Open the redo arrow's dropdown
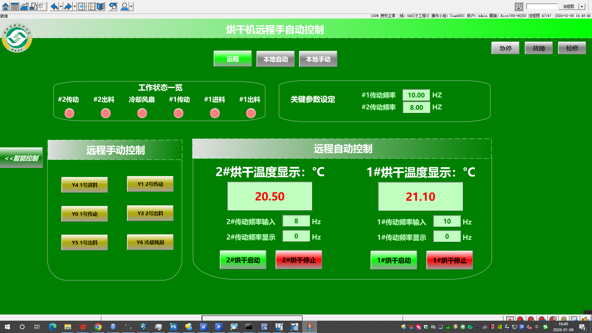Image resolution: width=592 pixels, height=333 pixels. click(74, 6)
